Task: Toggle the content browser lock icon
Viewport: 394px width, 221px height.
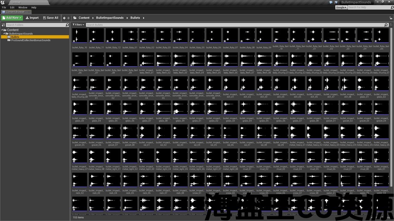Action: point(390,18)
